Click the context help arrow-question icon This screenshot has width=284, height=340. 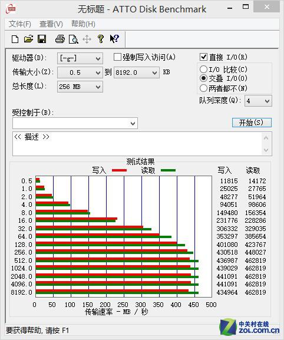114,39
